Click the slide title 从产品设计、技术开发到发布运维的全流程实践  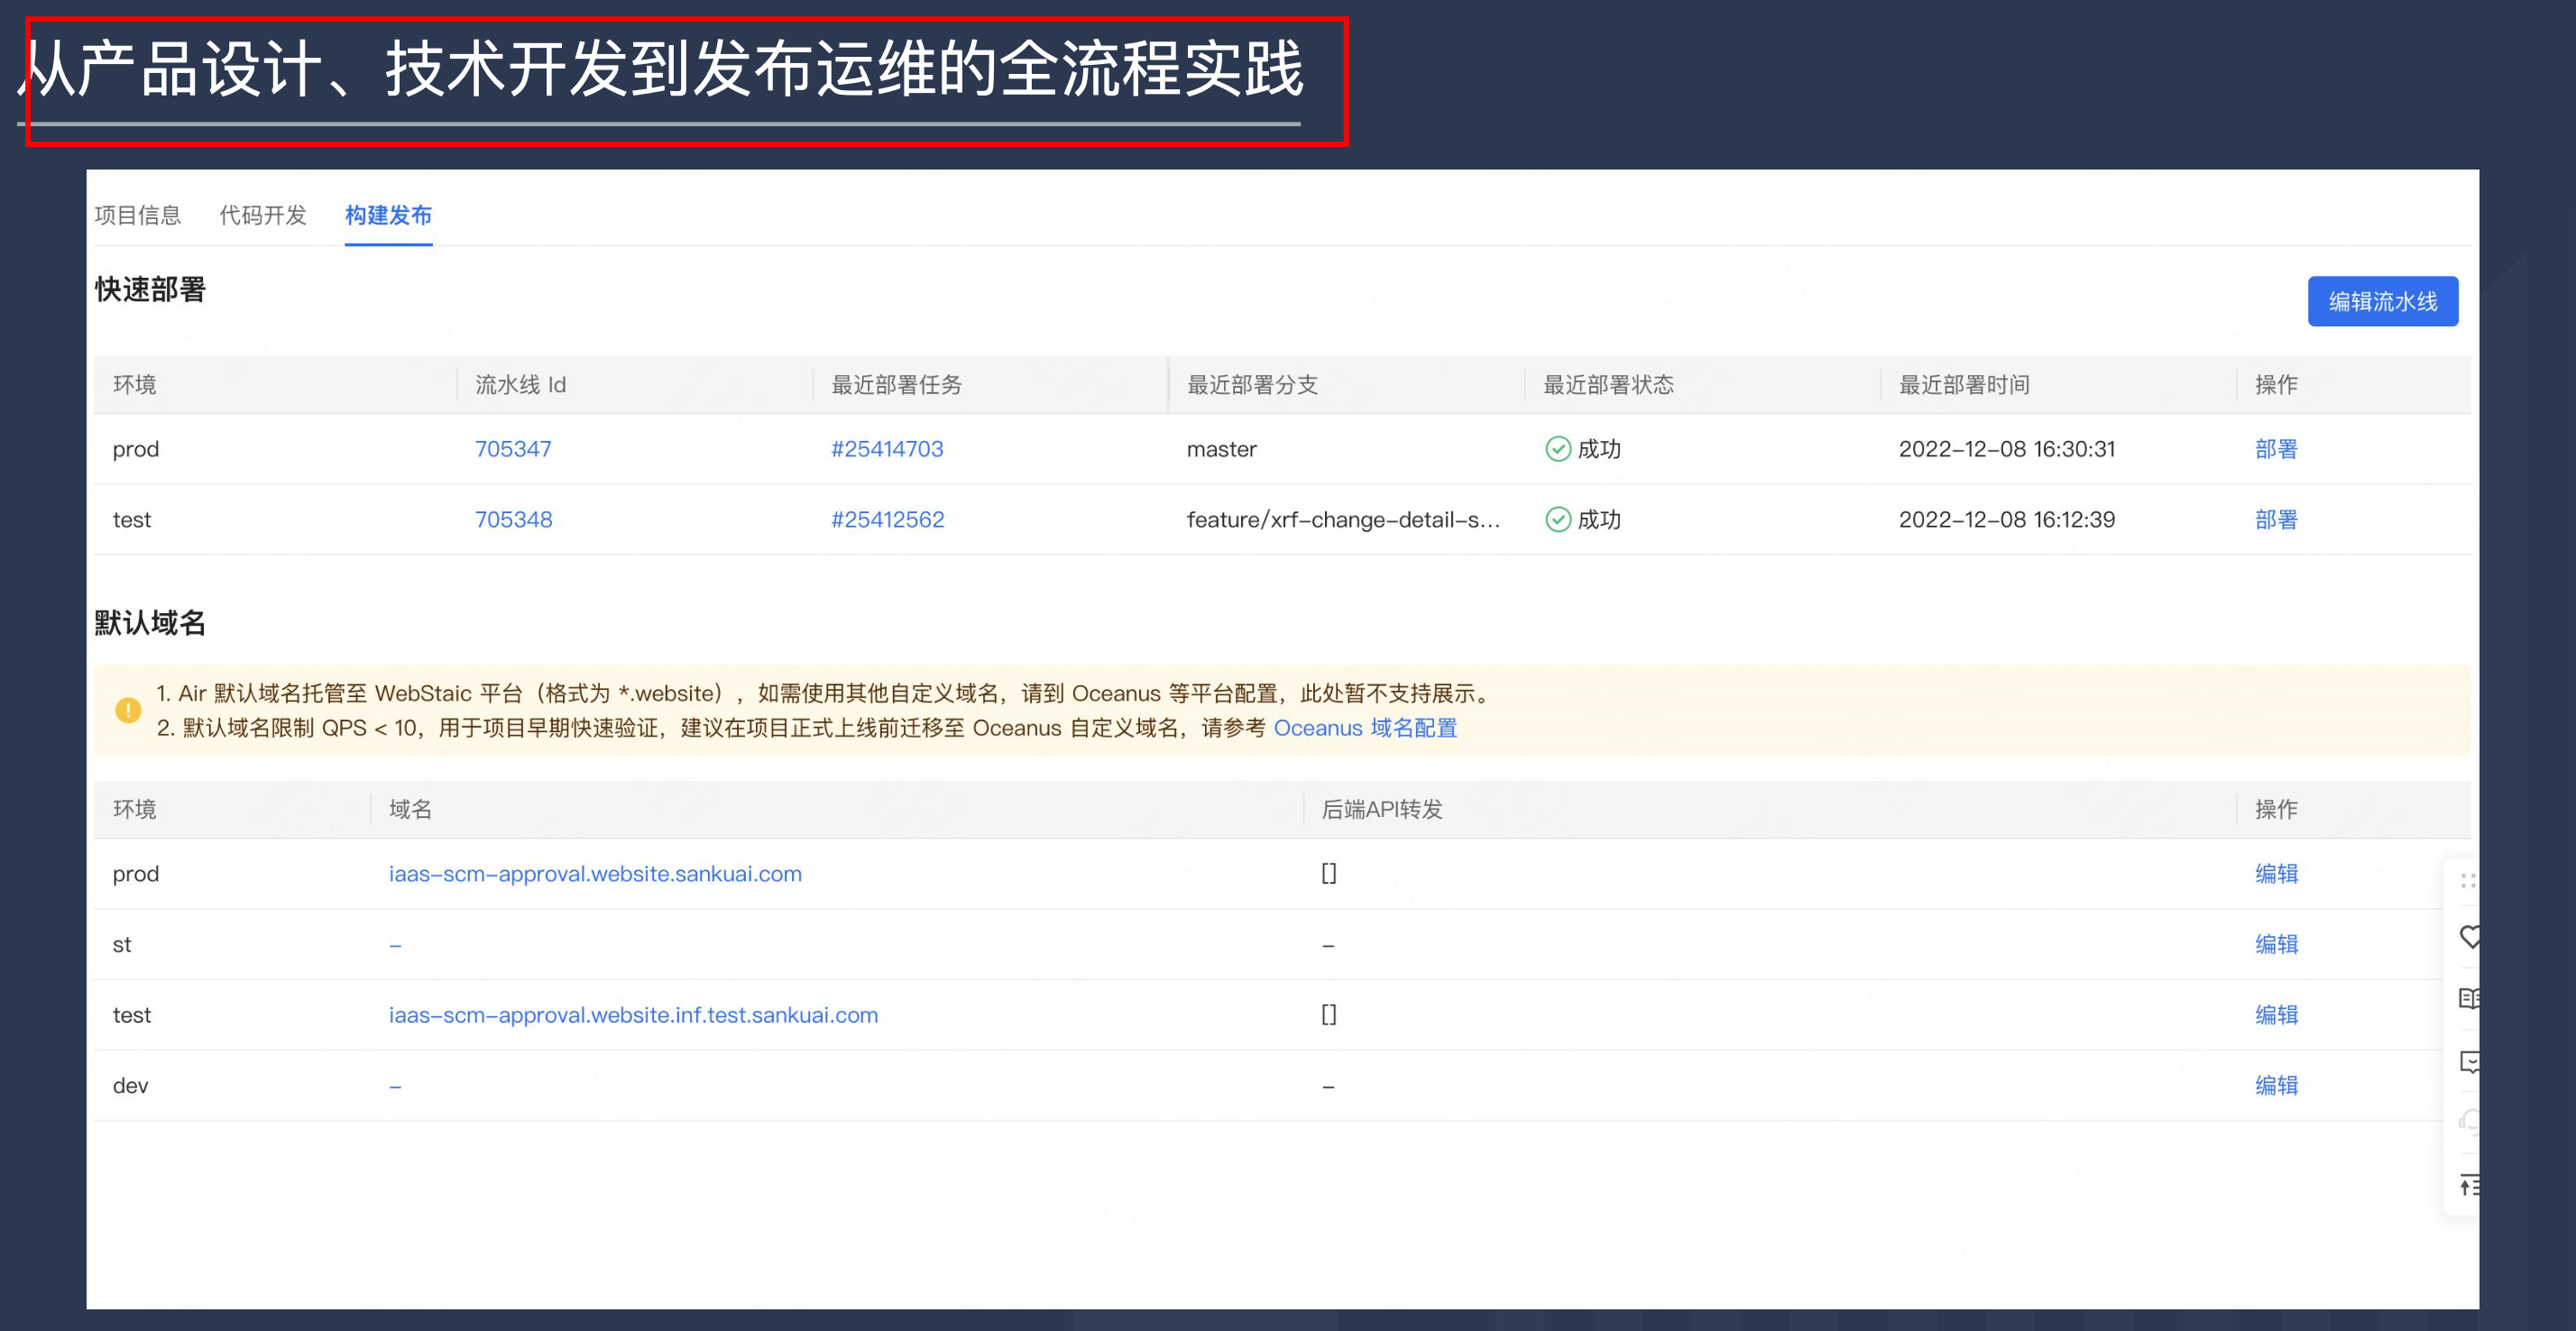[x=663, y=69]
